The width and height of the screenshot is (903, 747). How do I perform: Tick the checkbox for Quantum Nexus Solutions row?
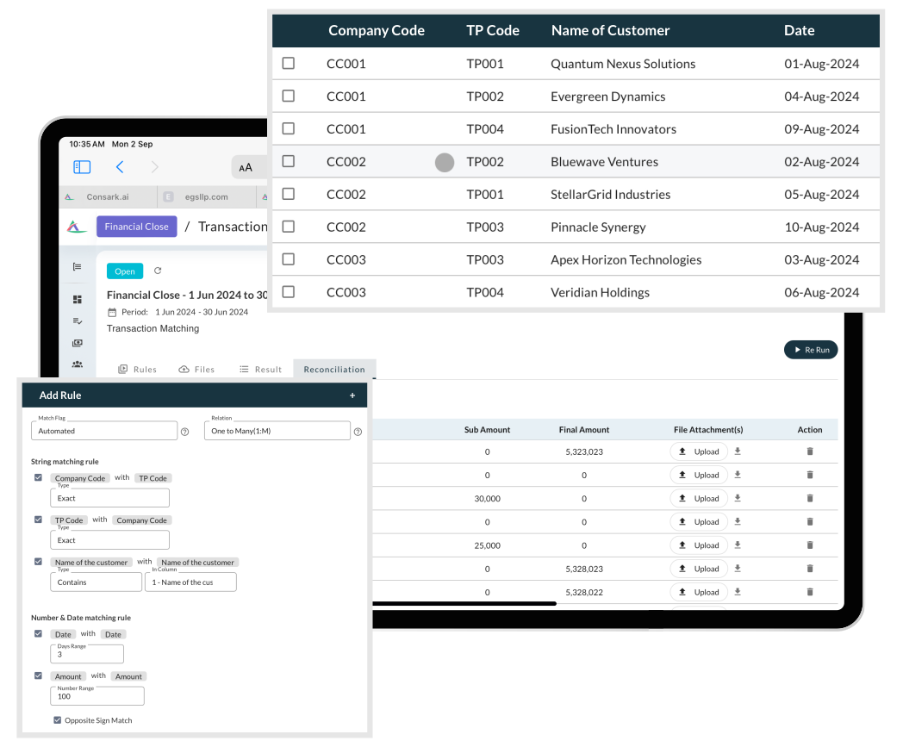click(x=288, y=63)
